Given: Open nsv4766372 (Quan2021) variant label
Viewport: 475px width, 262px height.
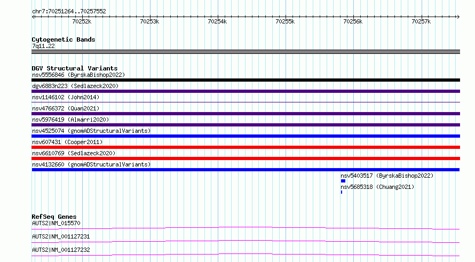Looking at the screenshot, I should tap(66, 108).
